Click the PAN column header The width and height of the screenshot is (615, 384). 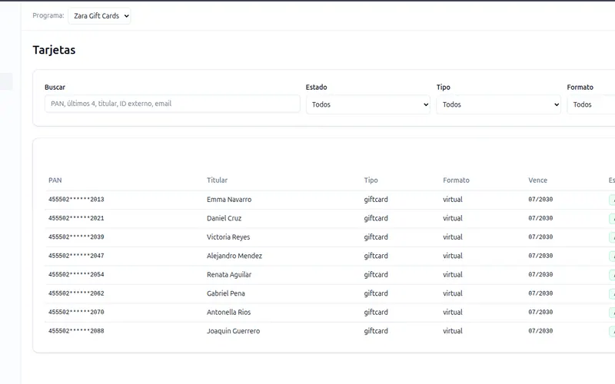(x=55, y=180)
